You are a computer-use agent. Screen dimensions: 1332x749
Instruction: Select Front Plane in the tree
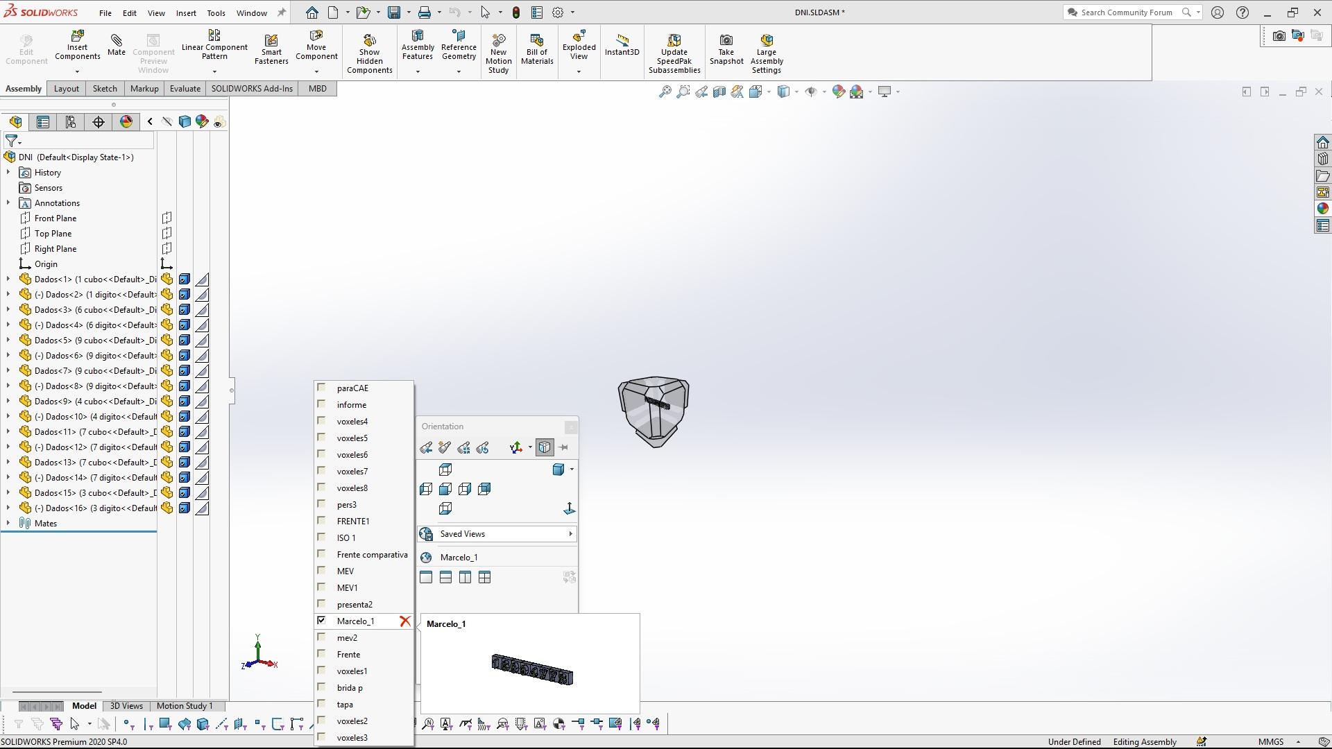click(55, 218)
